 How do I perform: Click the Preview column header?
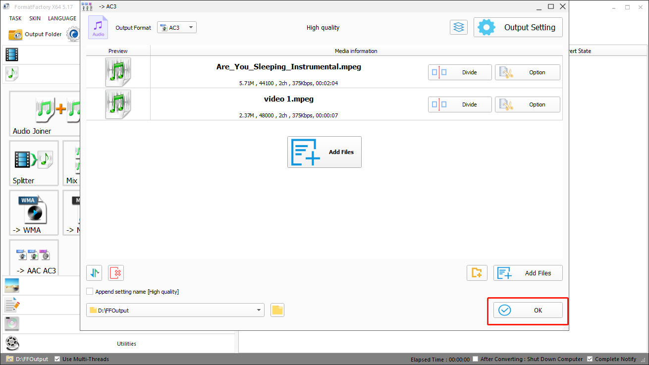[118, 51]
